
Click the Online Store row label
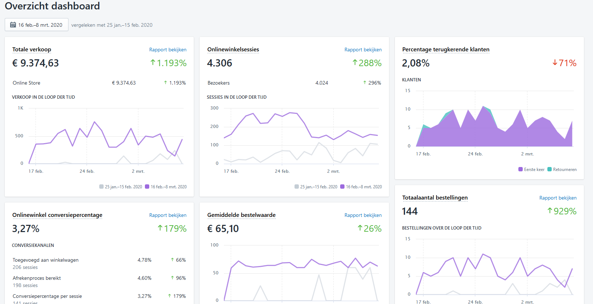tap(26, 83)
